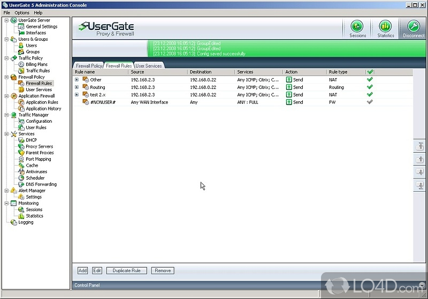Collapse the Services tree node

pos(6,134)
